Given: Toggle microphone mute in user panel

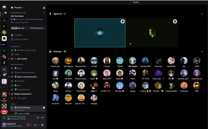Looking at the screenshot, I should tap(28, 125).
